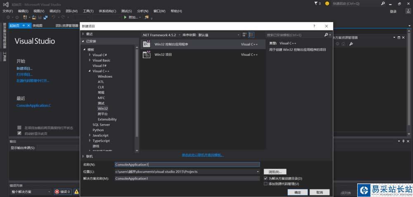413x197 pixels.
Task: Click the yellow feedback smiley icon
Action: tap(327, 4)
